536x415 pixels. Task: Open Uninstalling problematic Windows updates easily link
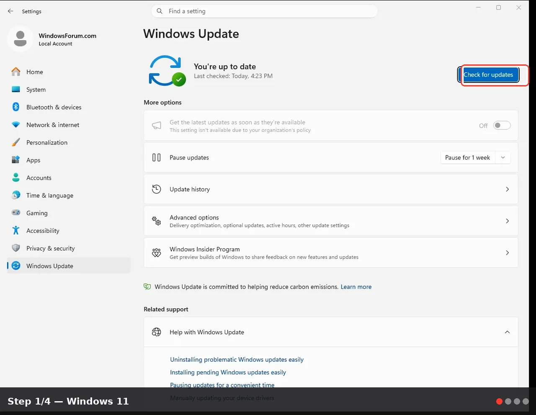pos(237,360)
